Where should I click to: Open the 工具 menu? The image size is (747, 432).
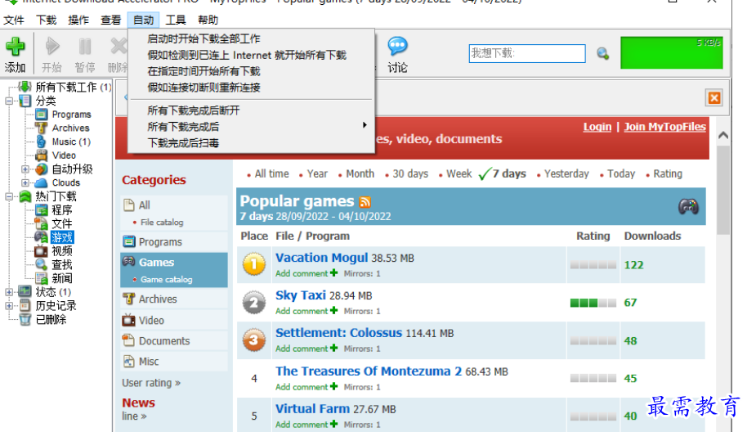[176, 20]
